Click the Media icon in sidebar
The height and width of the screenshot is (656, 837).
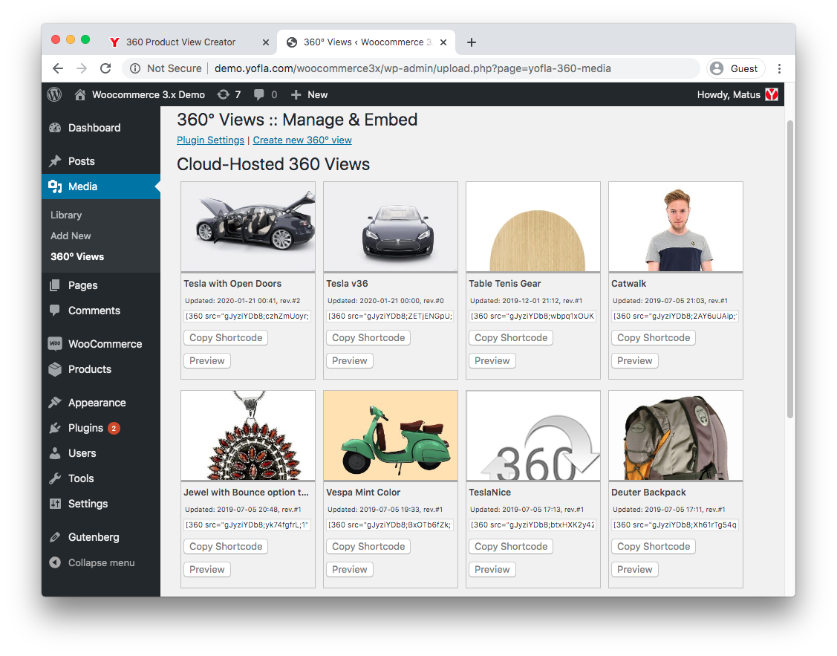(55, 186)
